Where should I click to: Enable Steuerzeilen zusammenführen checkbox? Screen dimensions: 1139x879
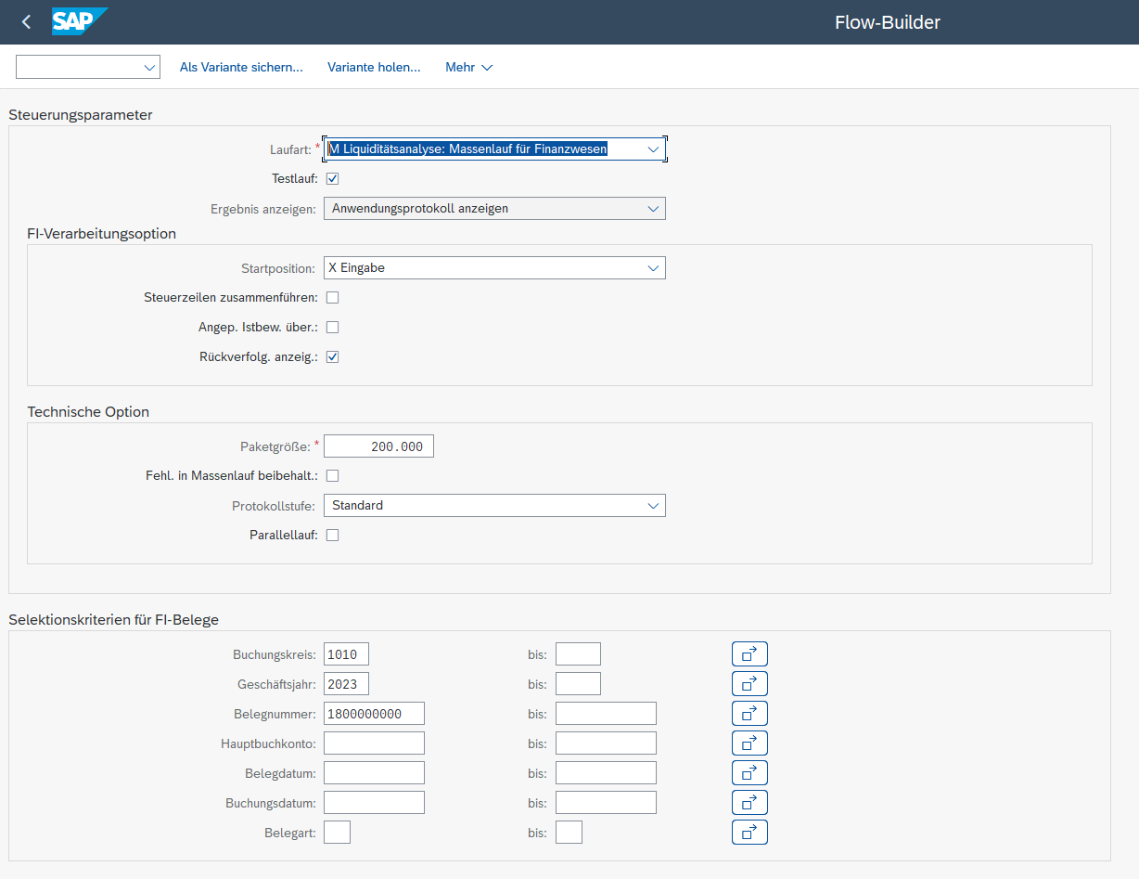(333, 298)
